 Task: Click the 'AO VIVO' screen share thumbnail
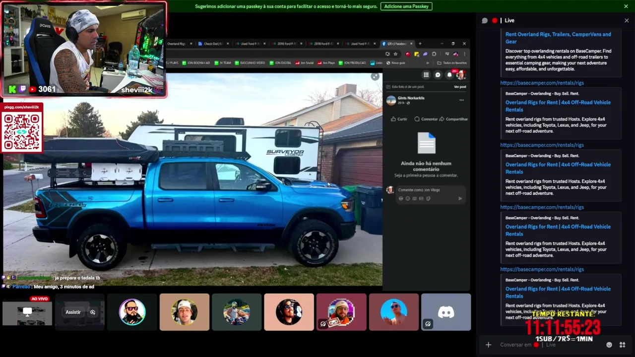(x=27, y=312)
